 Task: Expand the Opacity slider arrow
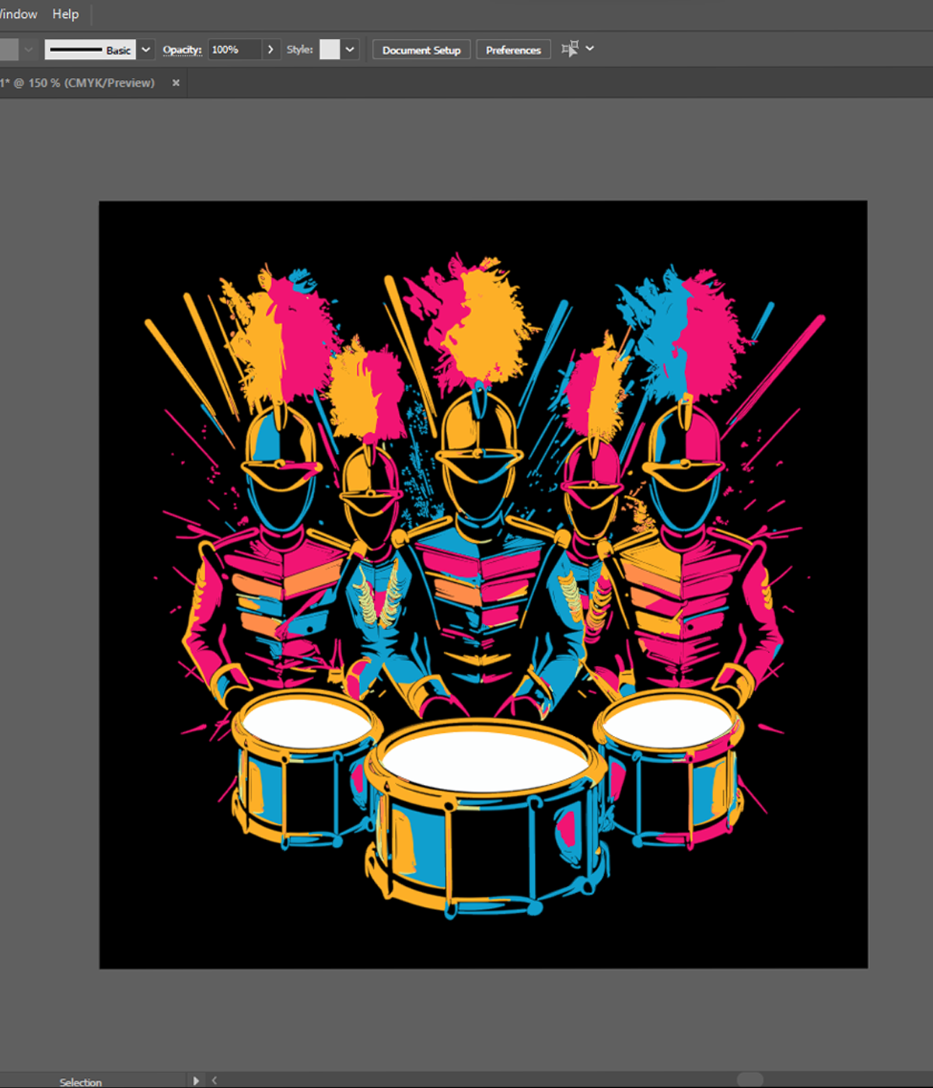coord(271,50)
